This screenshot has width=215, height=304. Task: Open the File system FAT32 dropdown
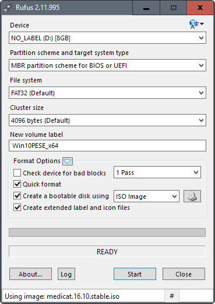click(107, 93)
